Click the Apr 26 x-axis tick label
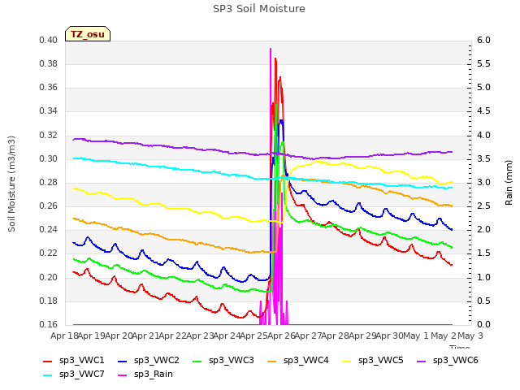The image size is (520, 390). pyautogui.click(x=281, y=336)
